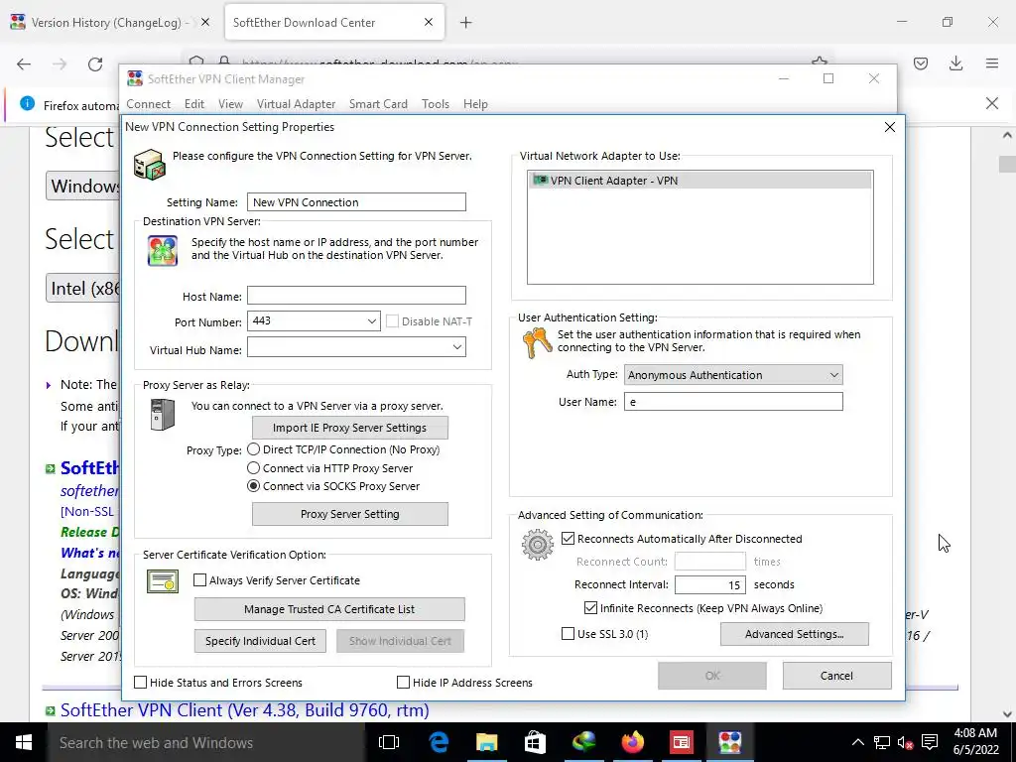Click the globe app icon in taskbar
1016x762 pixels.
pos(583,742)
